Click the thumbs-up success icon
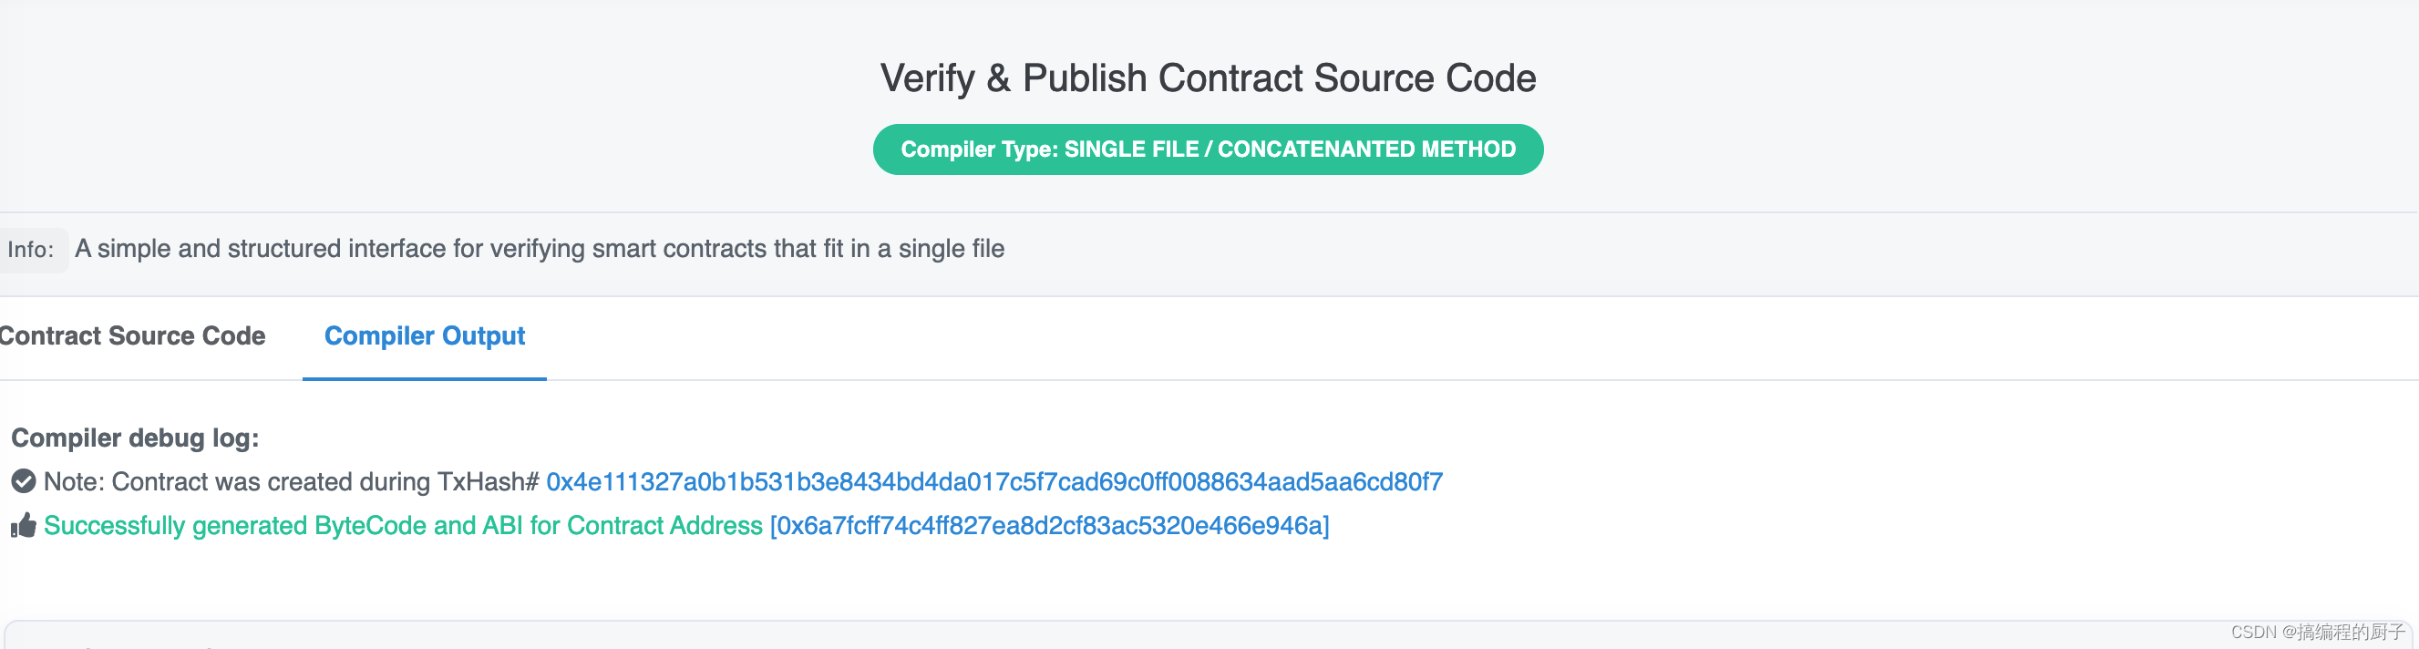 point(24,525)
